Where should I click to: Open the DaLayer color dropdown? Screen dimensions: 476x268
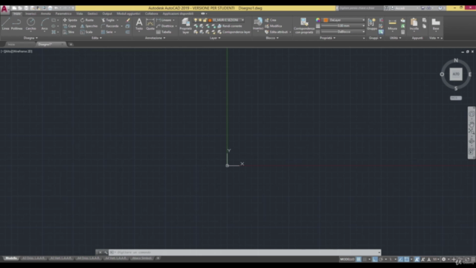(344, 20)
